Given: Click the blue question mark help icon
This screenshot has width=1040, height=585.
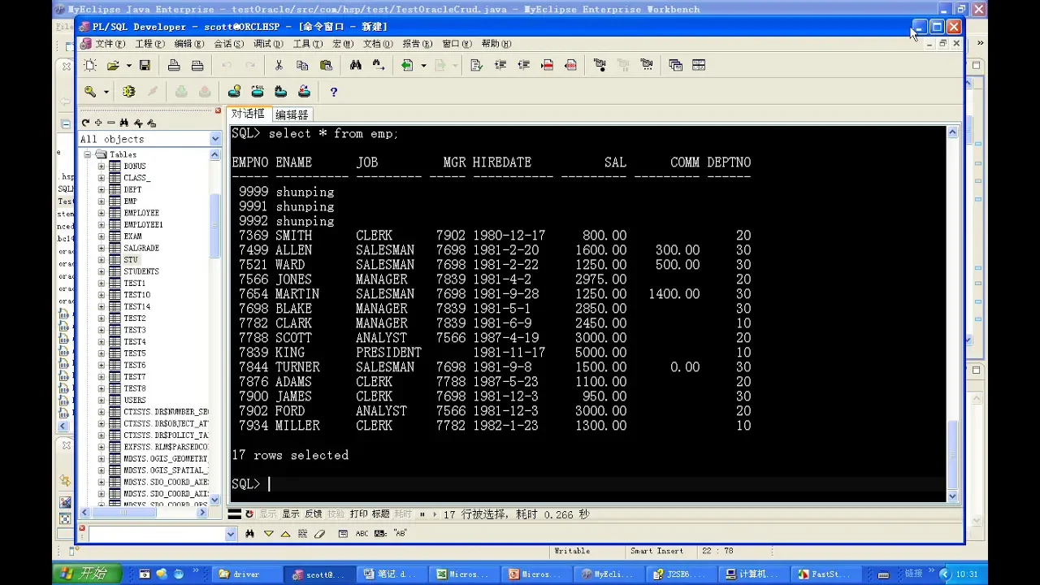Looking at the screenshot, I should pyautogui.click(x=333, y=92).
